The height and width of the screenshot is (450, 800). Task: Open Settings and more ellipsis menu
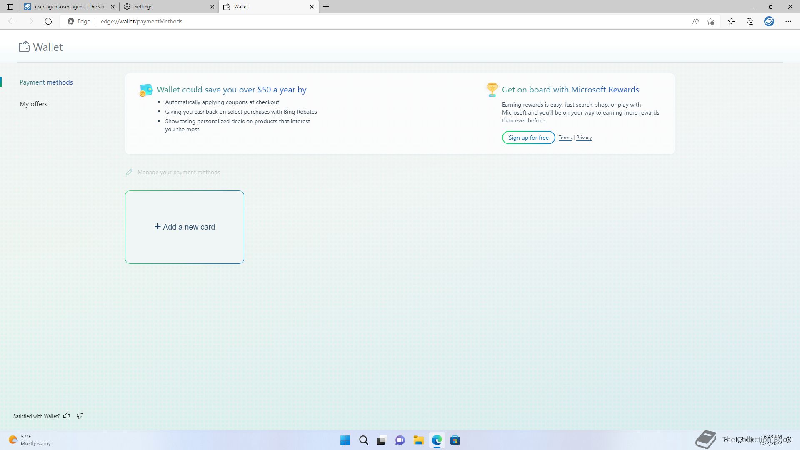pos(788,21)
